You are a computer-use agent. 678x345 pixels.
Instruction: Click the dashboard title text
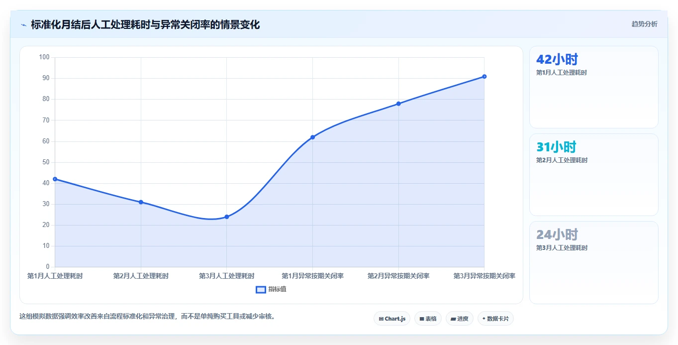click(145, 24)
